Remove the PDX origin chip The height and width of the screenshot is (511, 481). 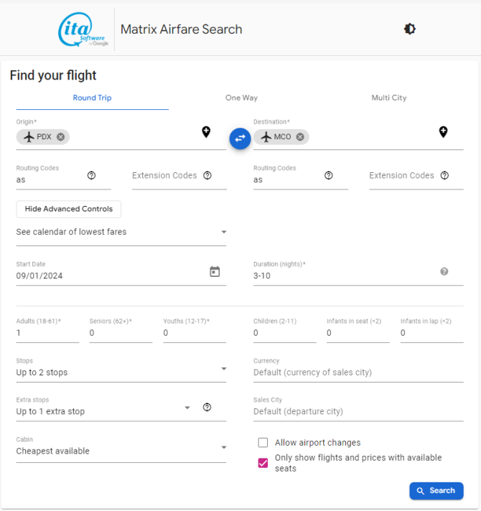[x=60, y=137]
